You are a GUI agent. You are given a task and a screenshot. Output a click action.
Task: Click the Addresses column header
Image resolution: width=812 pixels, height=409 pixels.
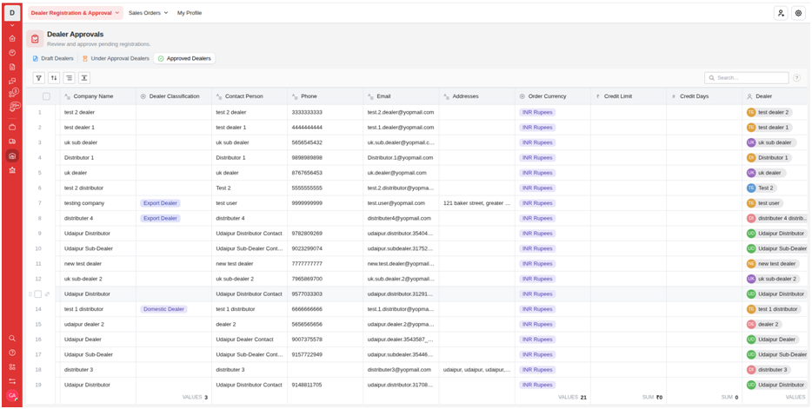(x=477, y=96)
